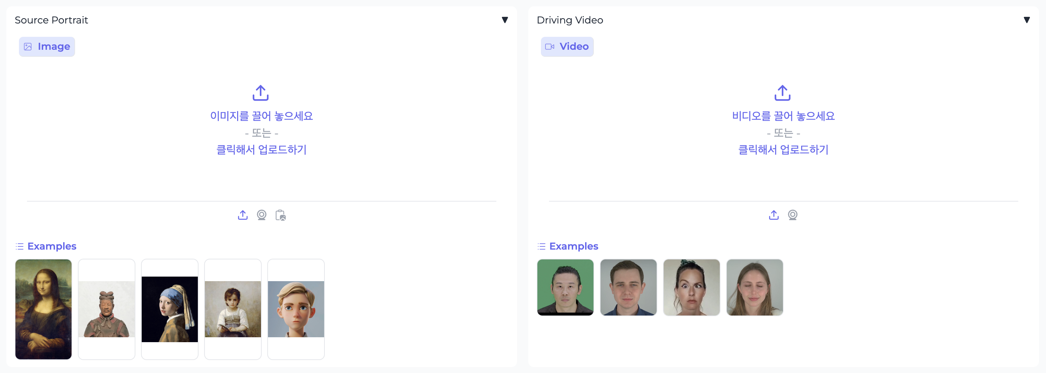Viewport: 1046px width, 373px height.
Task: Select webcam source for Source Portrait
Action: point(262,215)
